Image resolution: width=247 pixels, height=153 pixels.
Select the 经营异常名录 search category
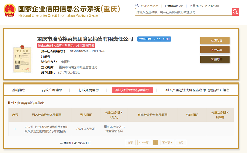[x=174, y=6]
